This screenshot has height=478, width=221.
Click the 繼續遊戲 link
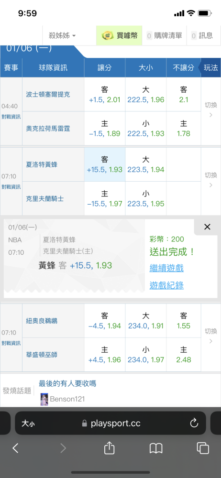[166, 268]
